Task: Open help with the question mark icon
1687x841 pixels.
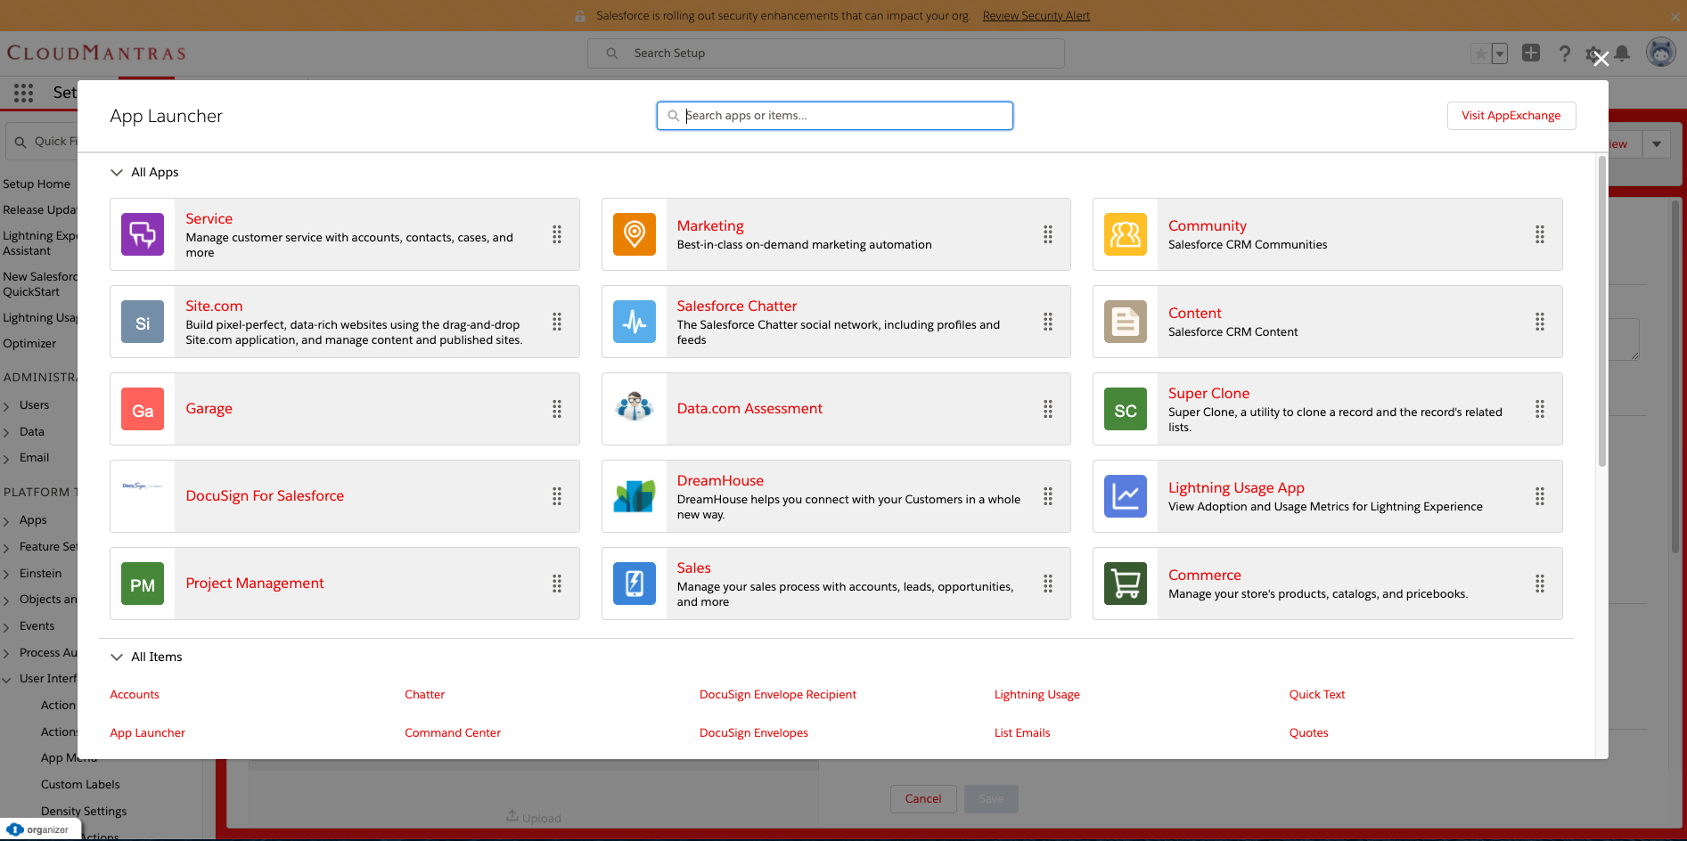Action: (x=1564, y=53)
